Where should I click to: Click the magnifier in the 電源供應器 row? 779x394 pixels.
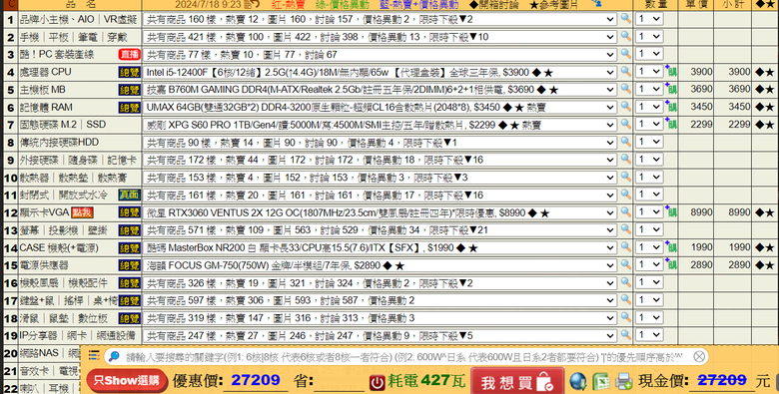pyautogui.click(x=625, y=265)
